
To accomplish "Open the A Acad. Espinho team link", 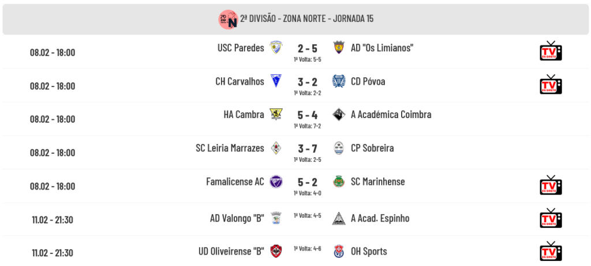I will tap(380, 218).
